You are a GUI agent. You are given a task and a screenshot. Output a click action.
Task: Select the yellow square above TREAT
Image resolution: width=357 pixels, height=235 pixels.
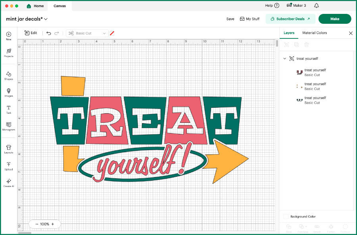coord(73,86)
